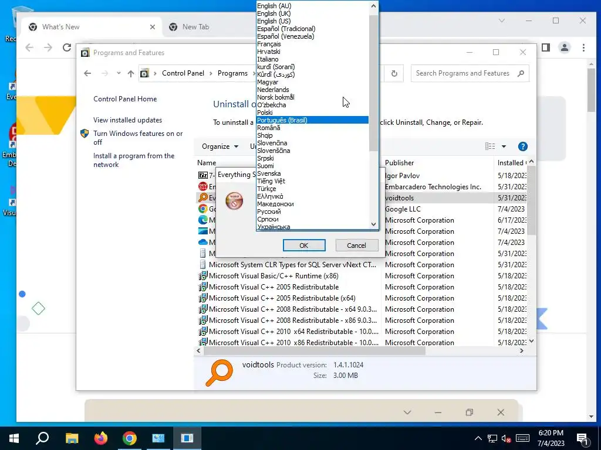Select Microsoft Visual C++ 2005 Redistributable (x64)

tap(282, 298)
